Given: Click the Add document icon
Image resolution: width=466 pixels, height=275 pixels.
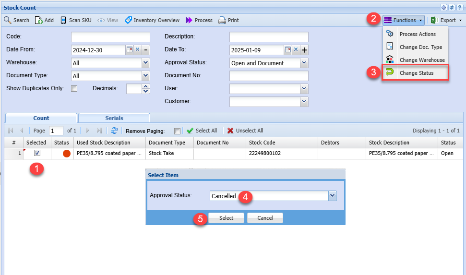Looking at the screenshot, I should tap(39, 20).
